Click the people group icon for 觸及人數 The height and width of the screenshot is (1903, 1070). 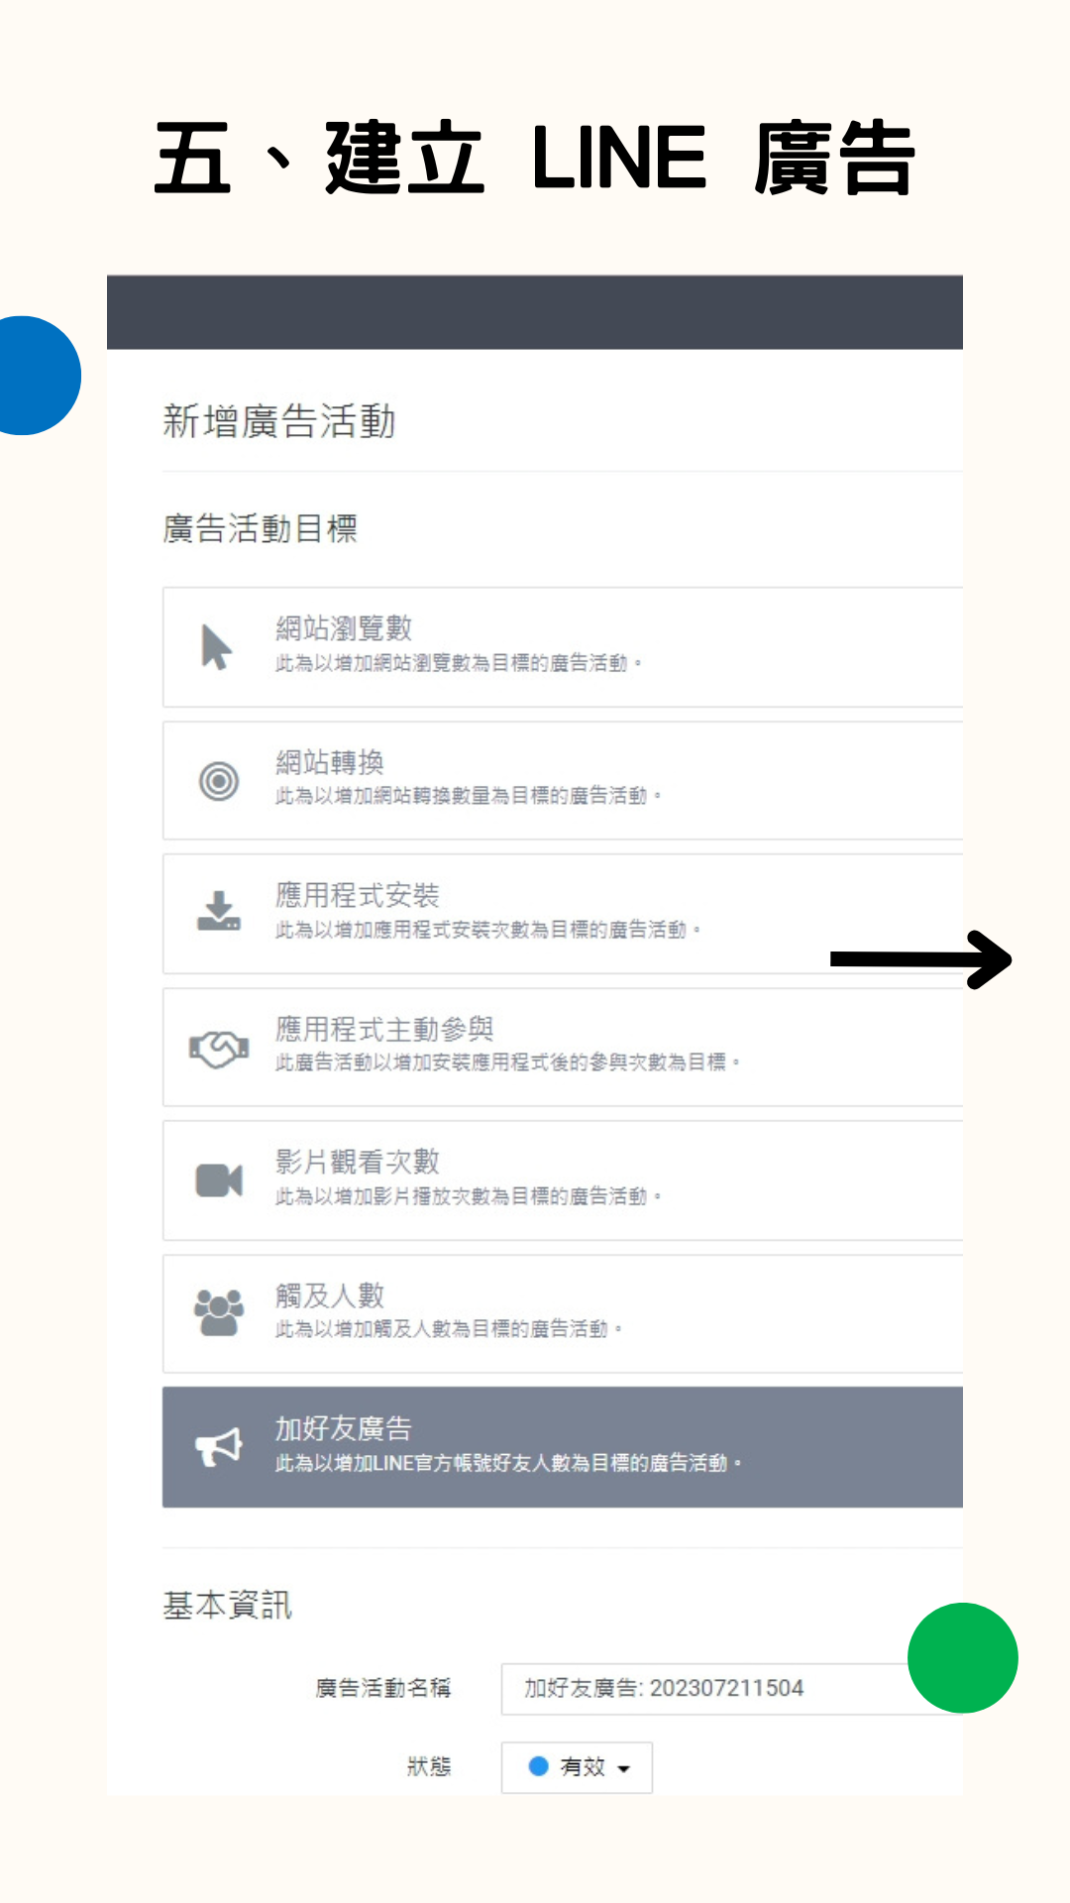[x=219, y=1312]
